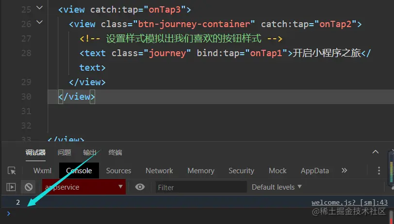Viewport: 394px width, 224px height.
Task: Toggle the console sidebar panel icon
Action: click(11, 187)
